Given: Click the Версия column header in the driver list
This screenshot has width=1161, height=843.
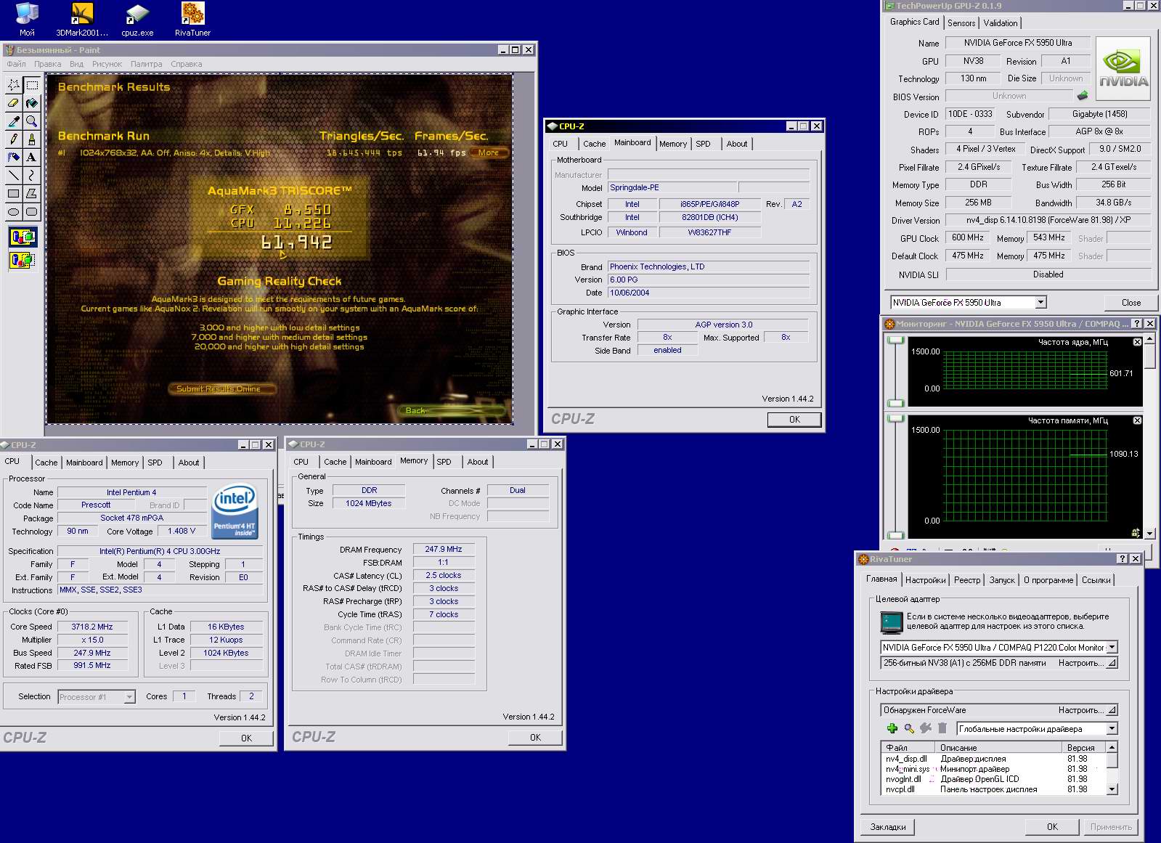Looking at the screenshot, I should pos(1084,747).
